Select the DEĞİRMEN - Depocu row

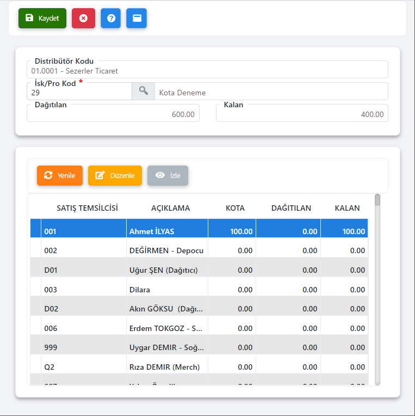pyautogui.click(x=166, y=250)
